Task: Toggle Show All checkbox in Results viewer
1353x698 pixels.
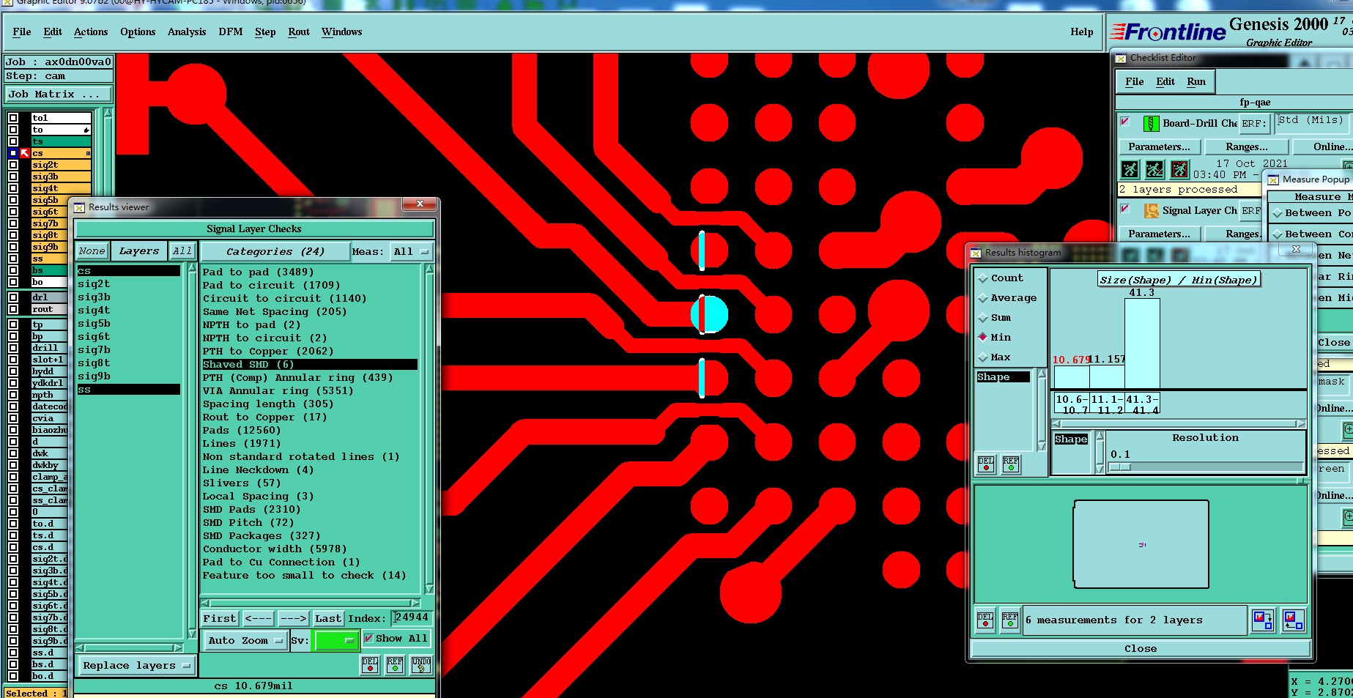Action: 368,639
